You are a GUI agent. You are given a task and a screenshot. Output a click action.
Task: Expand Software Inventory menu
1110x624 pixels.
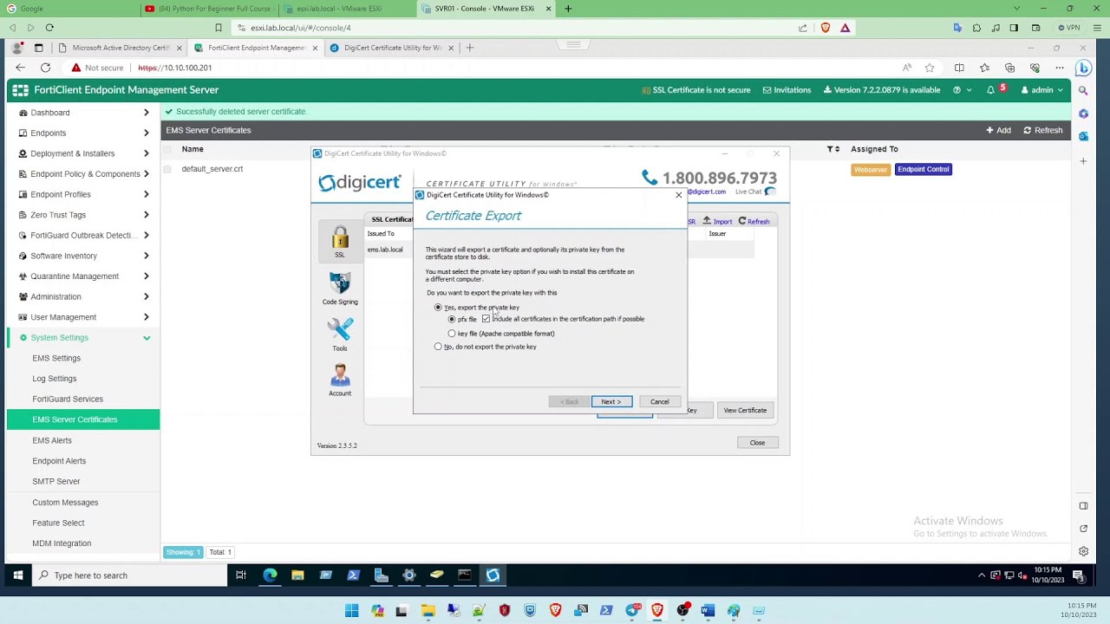click(147, 256)
